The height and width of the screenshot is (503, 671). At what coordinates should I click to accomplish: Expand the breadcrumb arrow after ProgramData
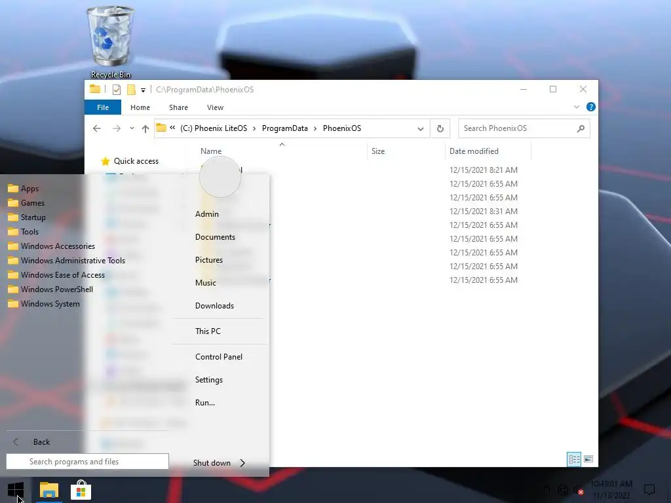(315, 128)
